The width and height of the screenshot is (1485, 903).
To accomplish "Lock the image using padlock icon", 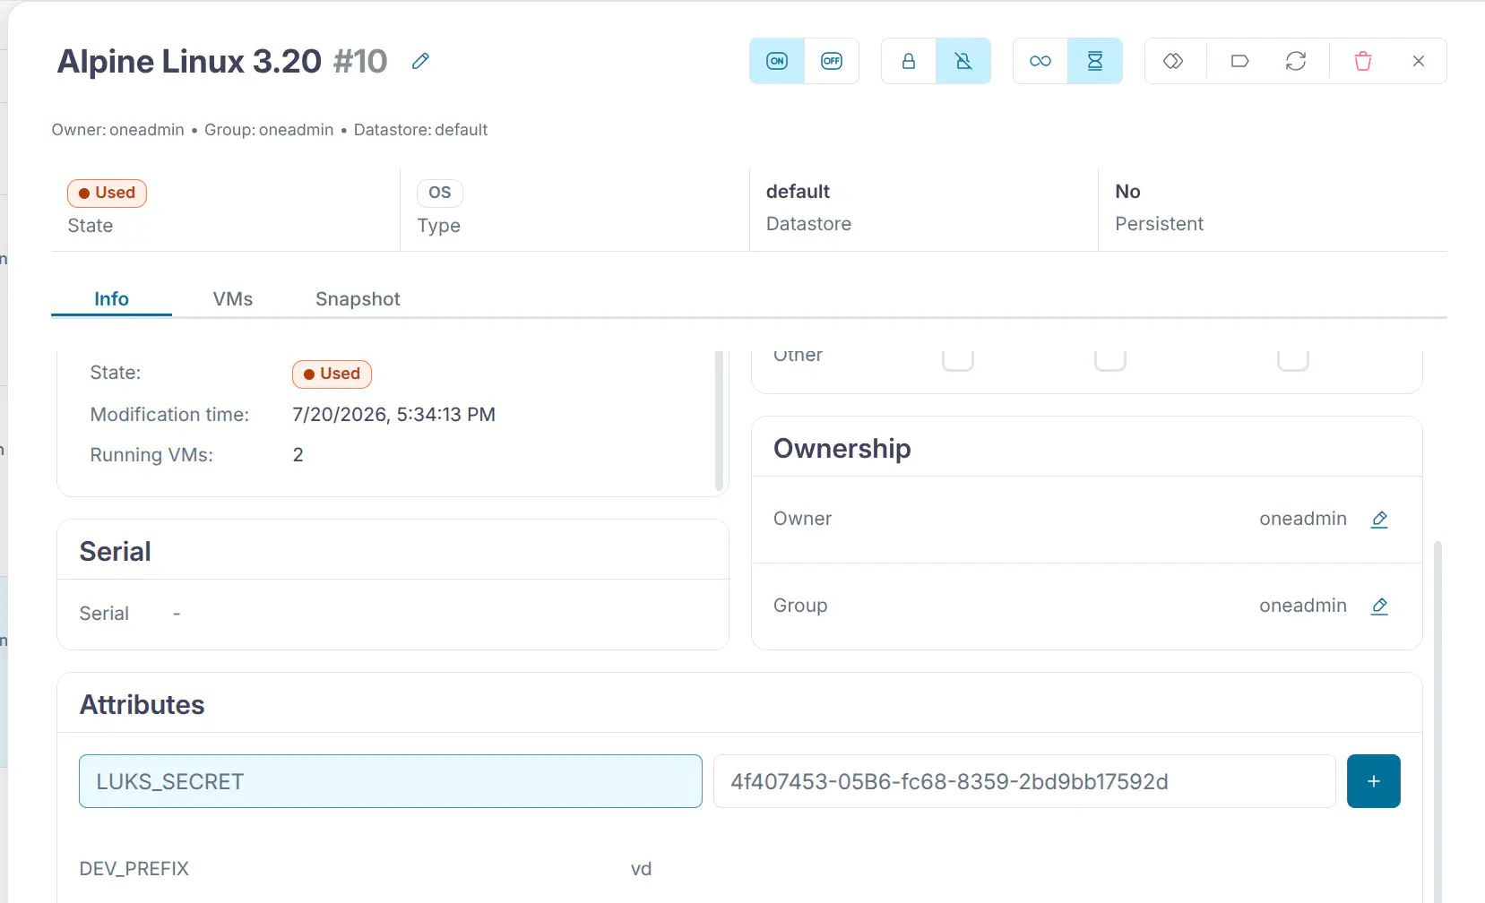I will 909,61.
